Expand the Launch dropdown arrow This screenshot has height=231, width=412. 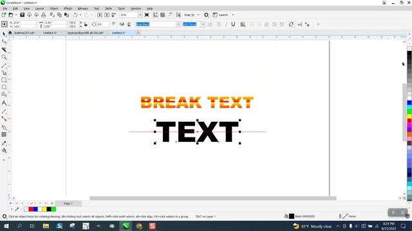point(233,15)
